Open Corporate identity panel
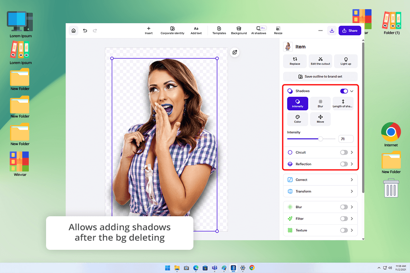This screenshot has height=273, width=410. [172, 30]
